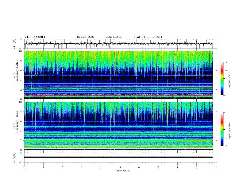Click x-axis tick label "8" minutes
The image size is (243, 188).
(x=177, y=167)
